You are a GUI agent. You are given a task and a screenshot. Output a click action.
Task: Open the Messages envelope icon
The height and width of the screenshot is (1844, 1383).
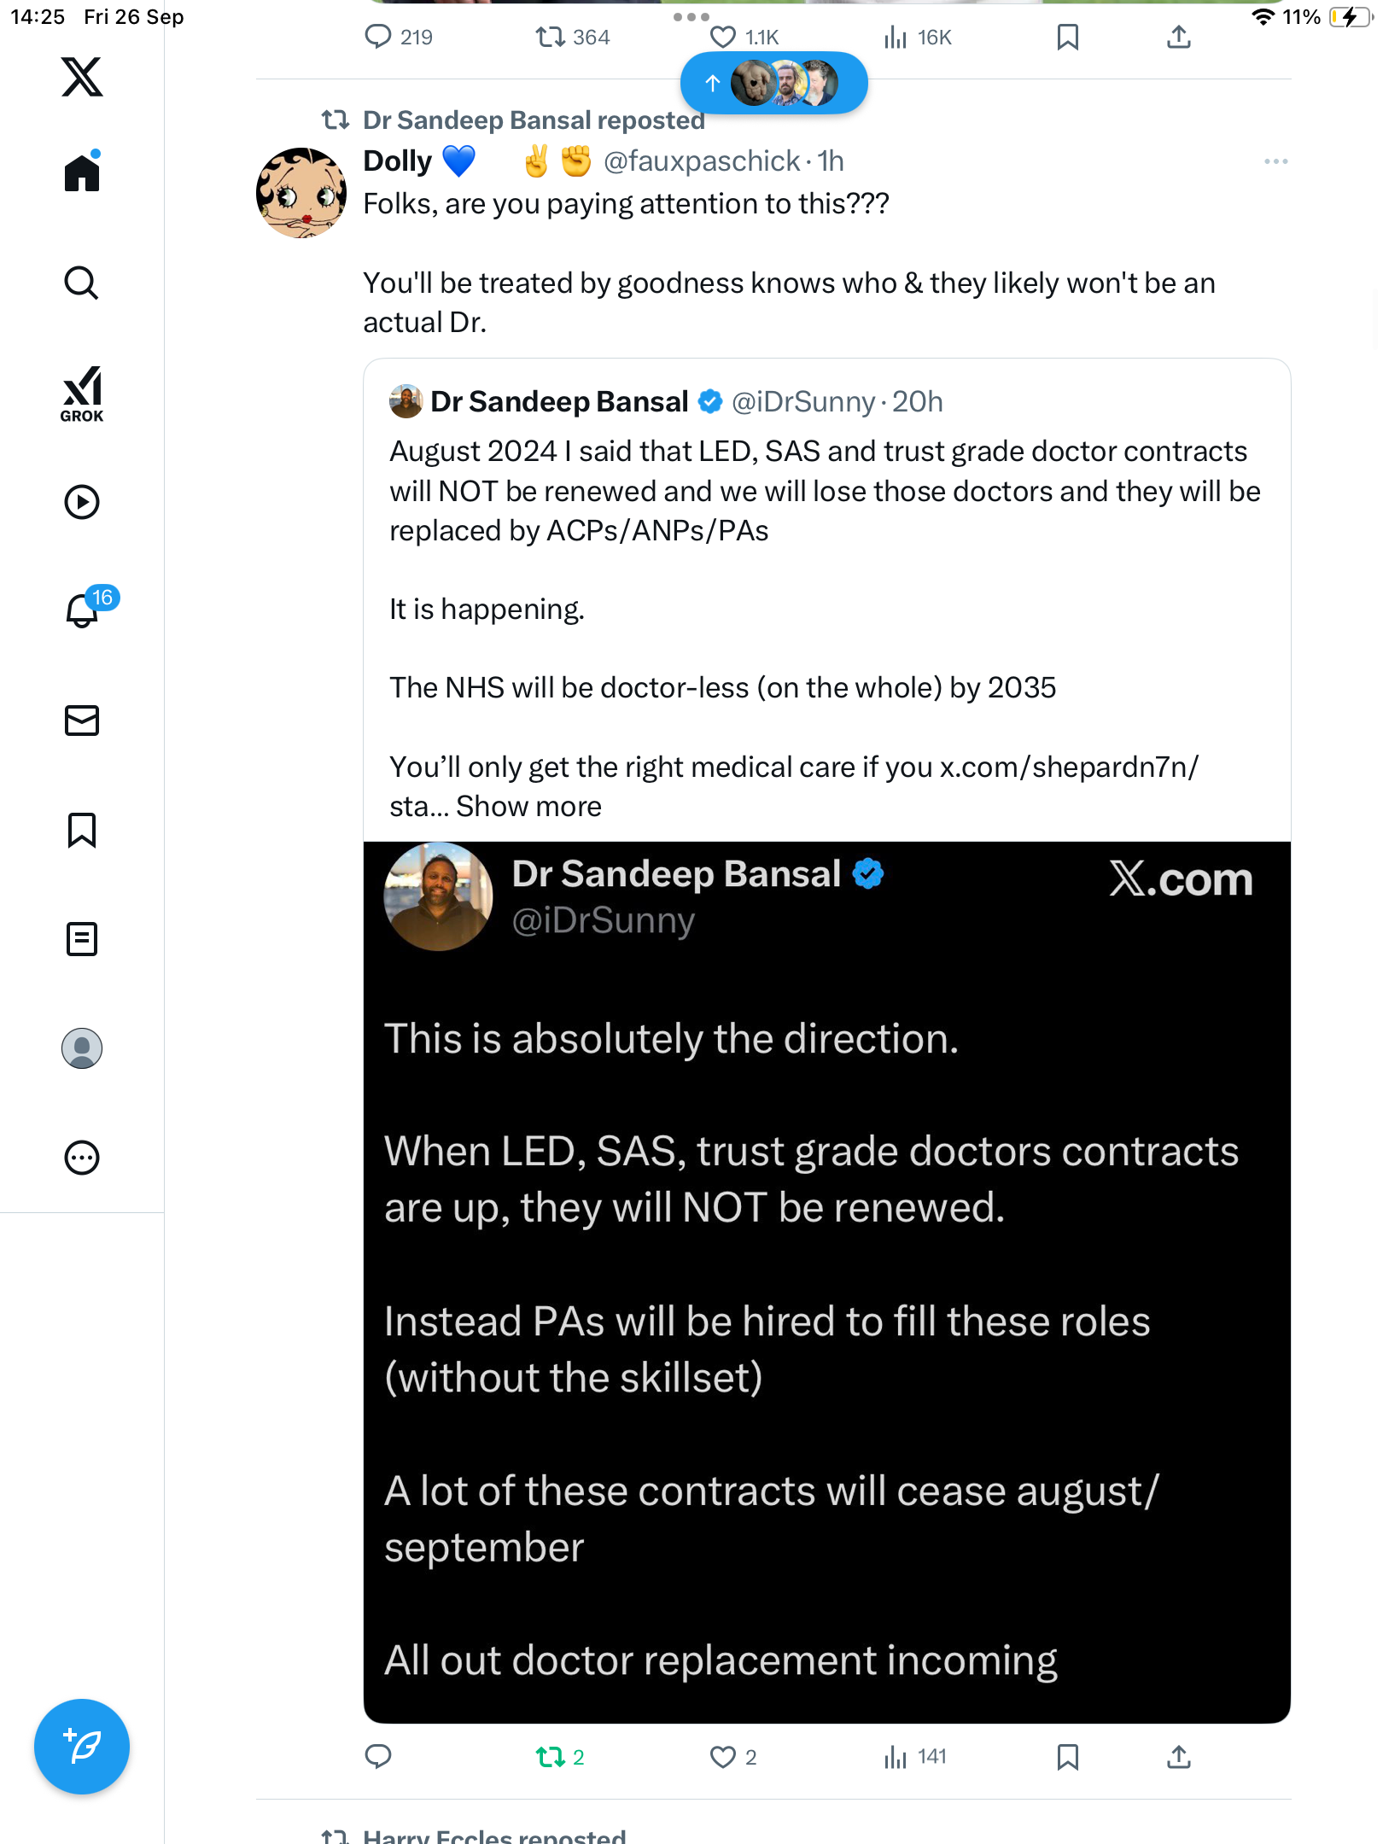82,721
